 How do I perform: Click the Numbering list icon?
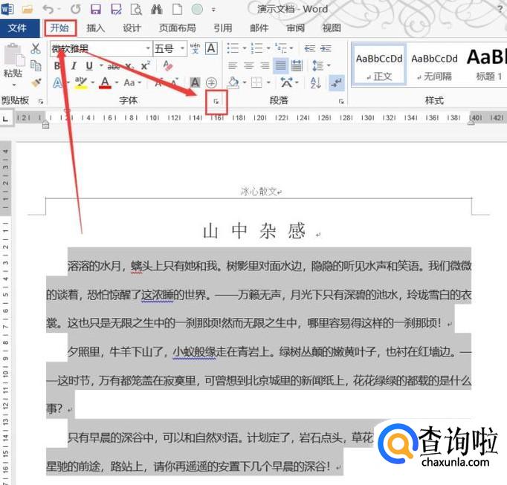(x=257, y=48)
